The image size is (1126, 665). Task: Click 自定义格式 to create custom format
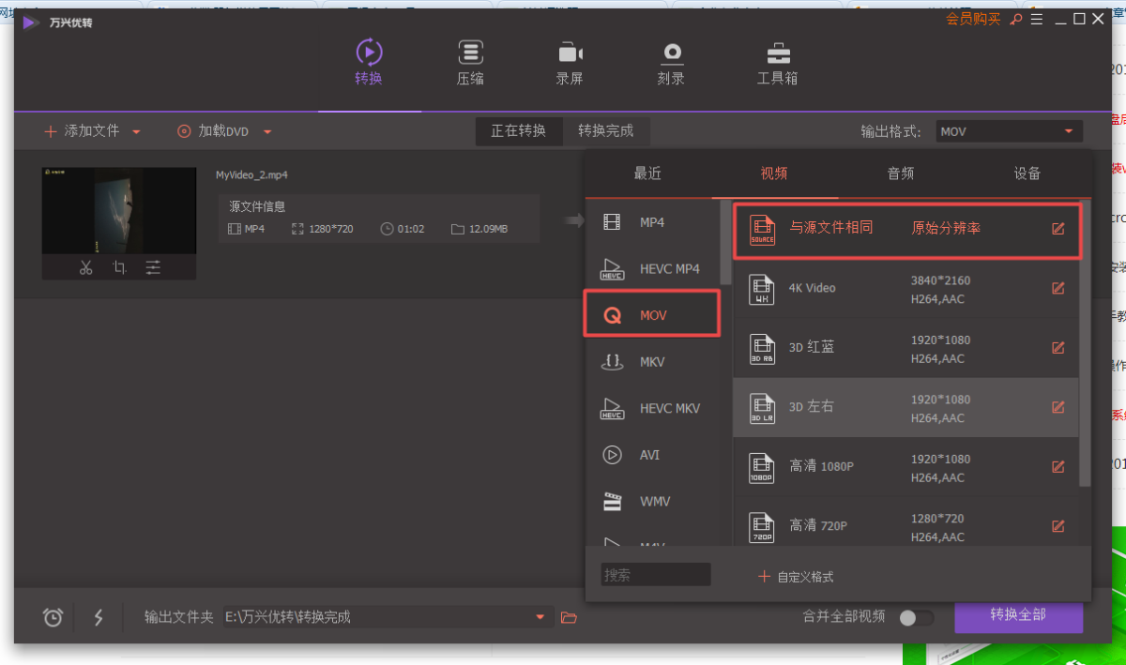point(796,577)
